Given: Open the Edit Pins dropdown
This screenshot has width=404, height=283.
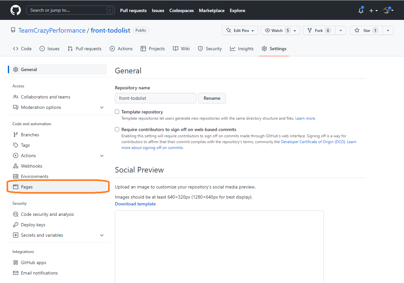Looking at the screenshot, I should [x=240, y=30].
